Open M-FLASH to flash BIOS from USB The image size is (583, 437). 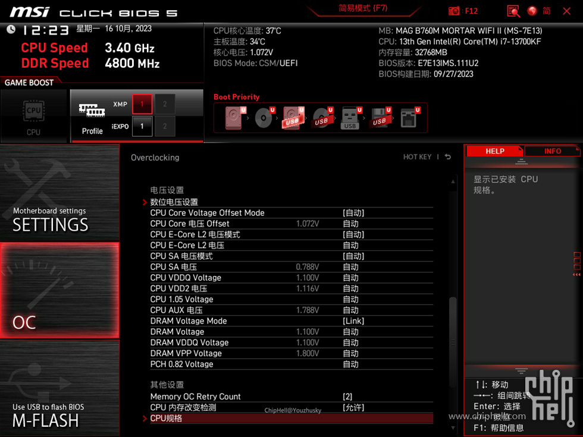59,388
